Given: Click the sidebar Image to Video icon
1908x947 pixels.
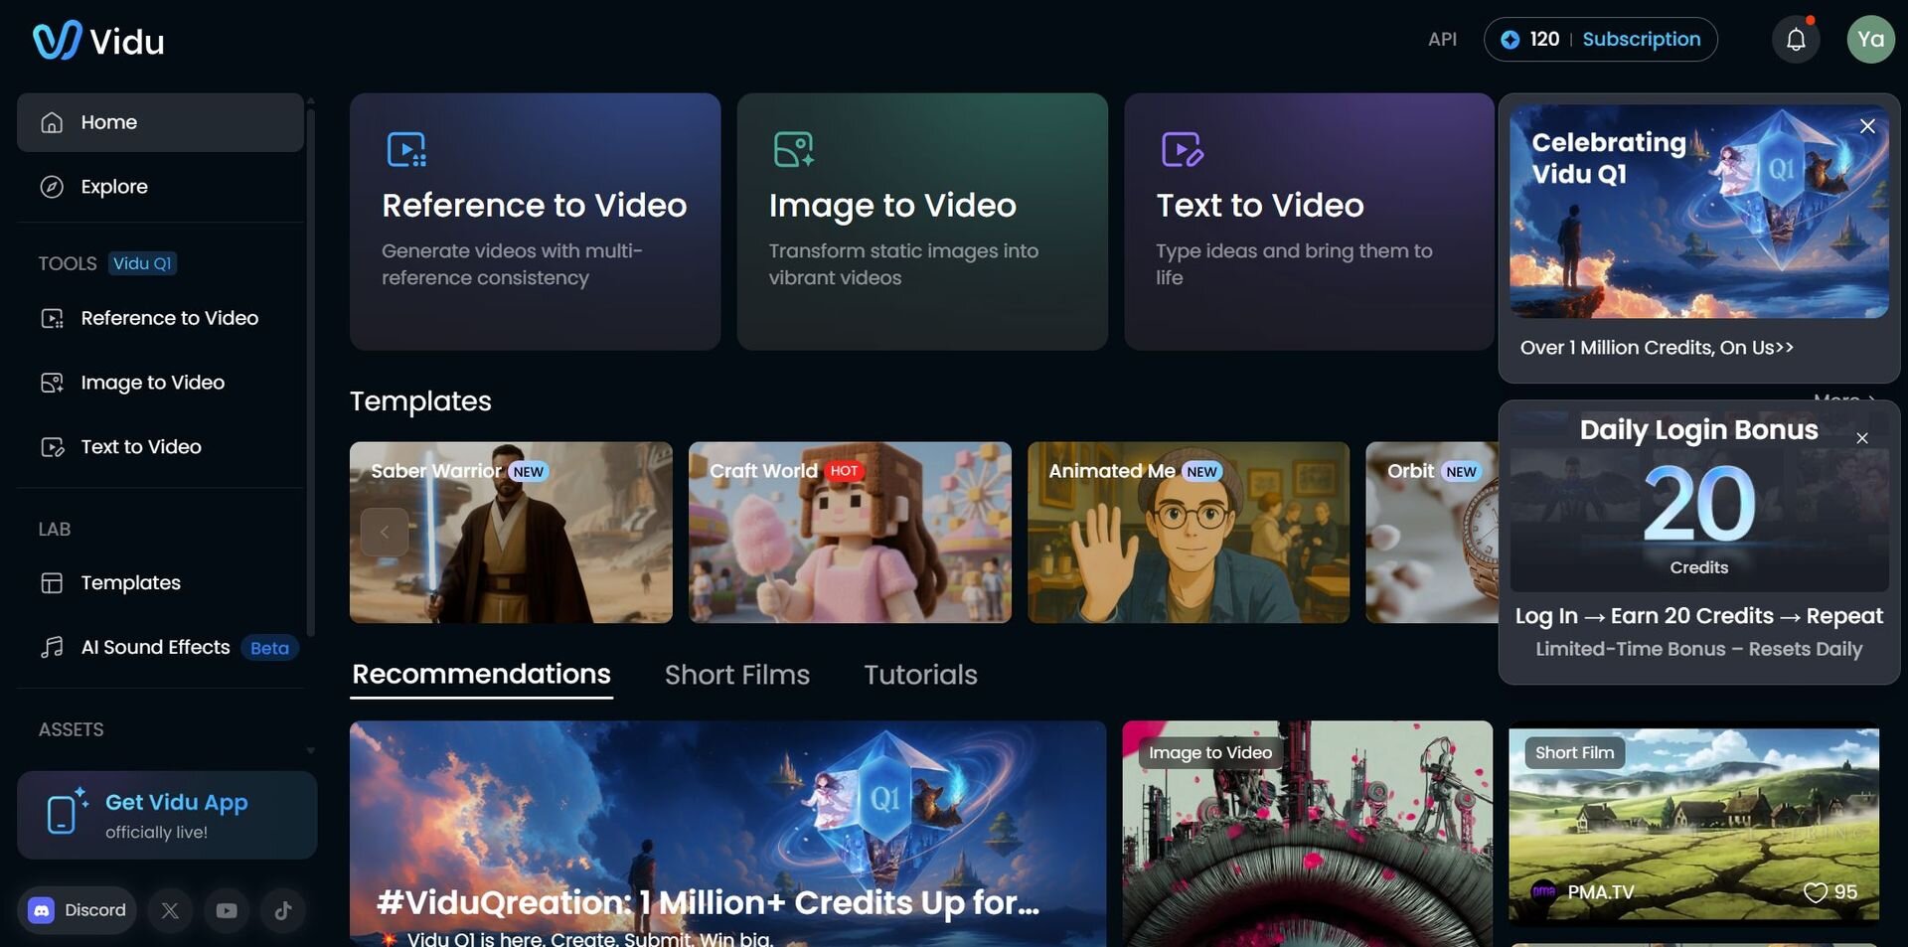Looking at the screenshot, I should pos(52,383).
